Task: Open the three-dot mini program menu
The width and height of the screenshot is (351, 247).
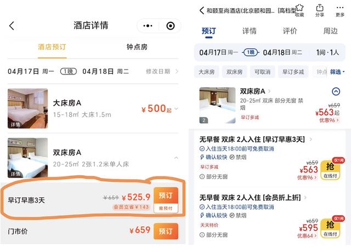Action: pyautogui.click(x=148, y=26)
